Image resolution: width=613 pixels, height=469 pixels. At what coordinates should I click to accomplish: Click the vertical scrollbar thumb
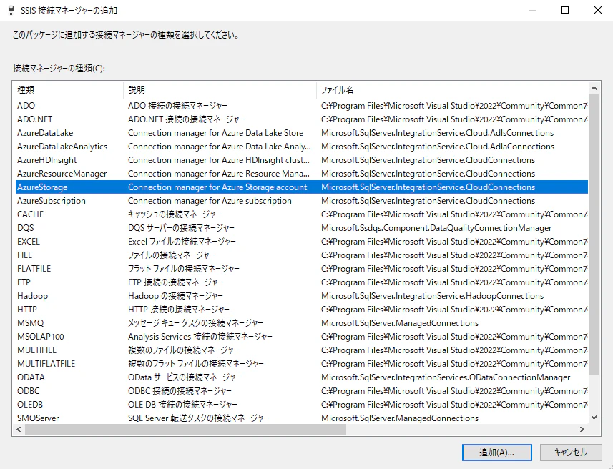pos(594,234)
